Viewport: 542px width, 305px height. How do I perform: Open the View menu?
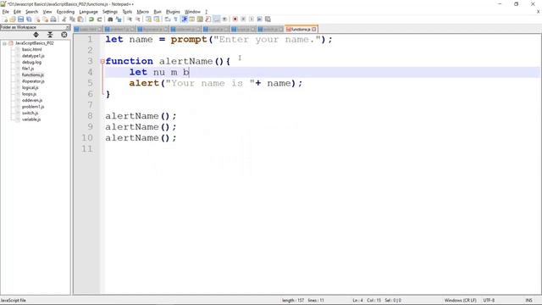coord(47,12)
